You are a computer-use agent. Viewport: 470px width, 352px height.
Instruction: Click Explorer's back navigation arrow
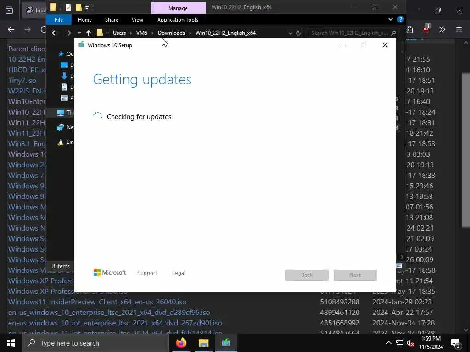[x=55, y=33]
